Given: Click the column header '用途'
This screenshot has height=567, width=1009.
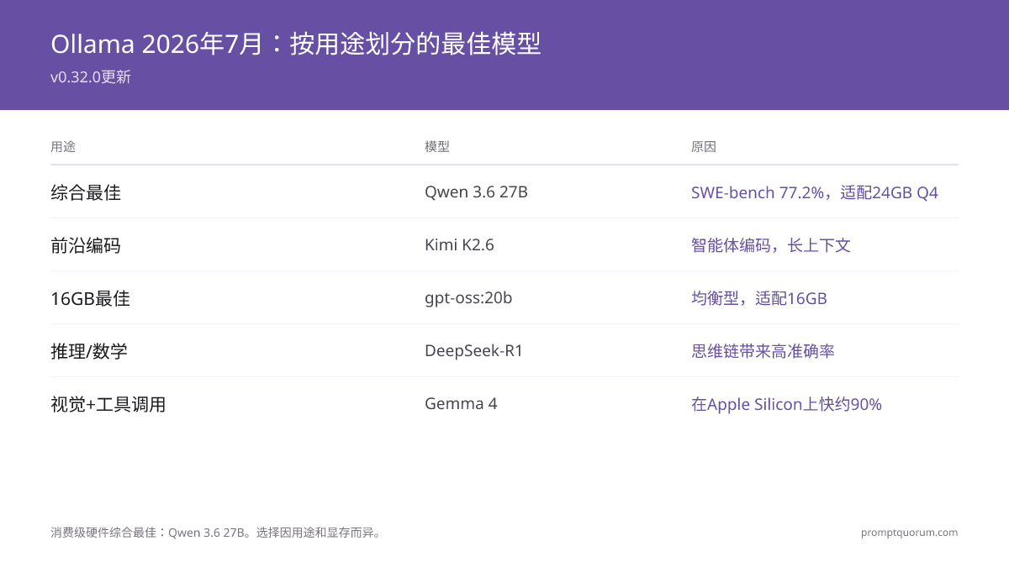Looking at the screenshot, I should (x=63, y=147).
